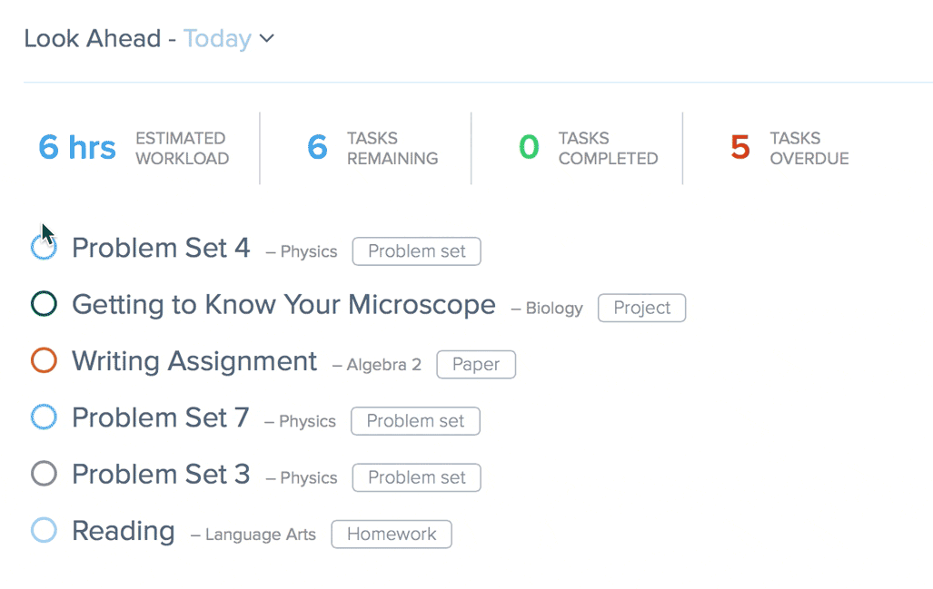Complete the Writing Assignment task

click(43, 359)
